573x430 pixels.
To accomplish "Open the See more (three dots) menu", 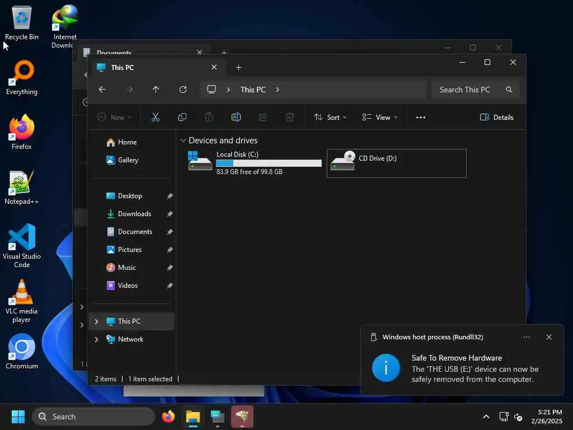I will coord(421,117).
